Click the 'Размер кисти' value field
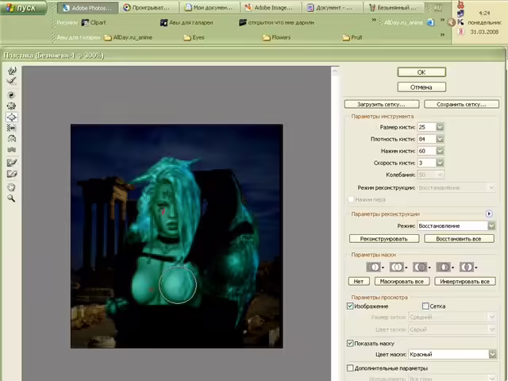The image size is (508, 381). coord(427,127)
